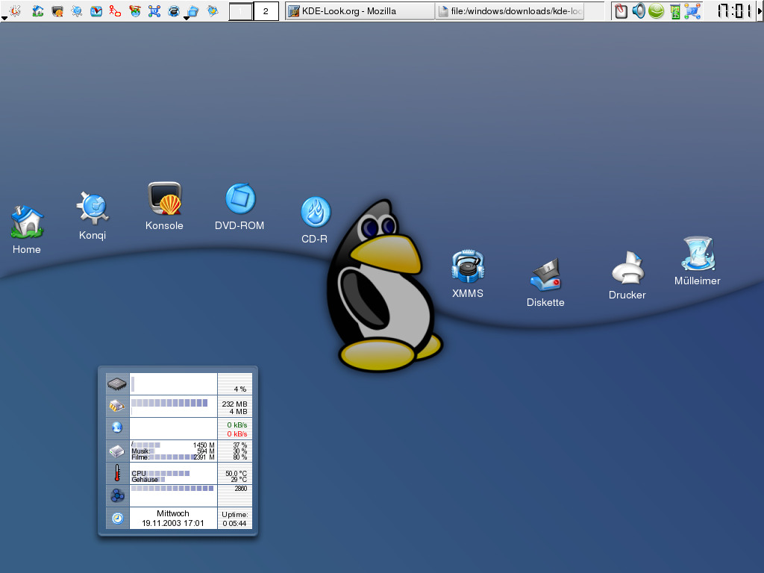The width and height of the screenshot is (764, 573).
Task: Open the Drucker printer desktop icon
Action: [627, 275]
